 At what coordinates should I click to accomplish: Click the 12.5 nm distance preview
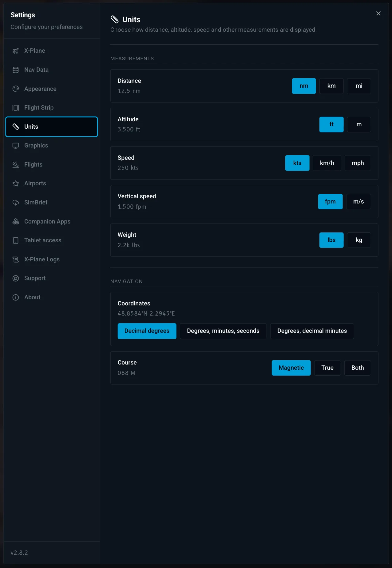(129, 91)
